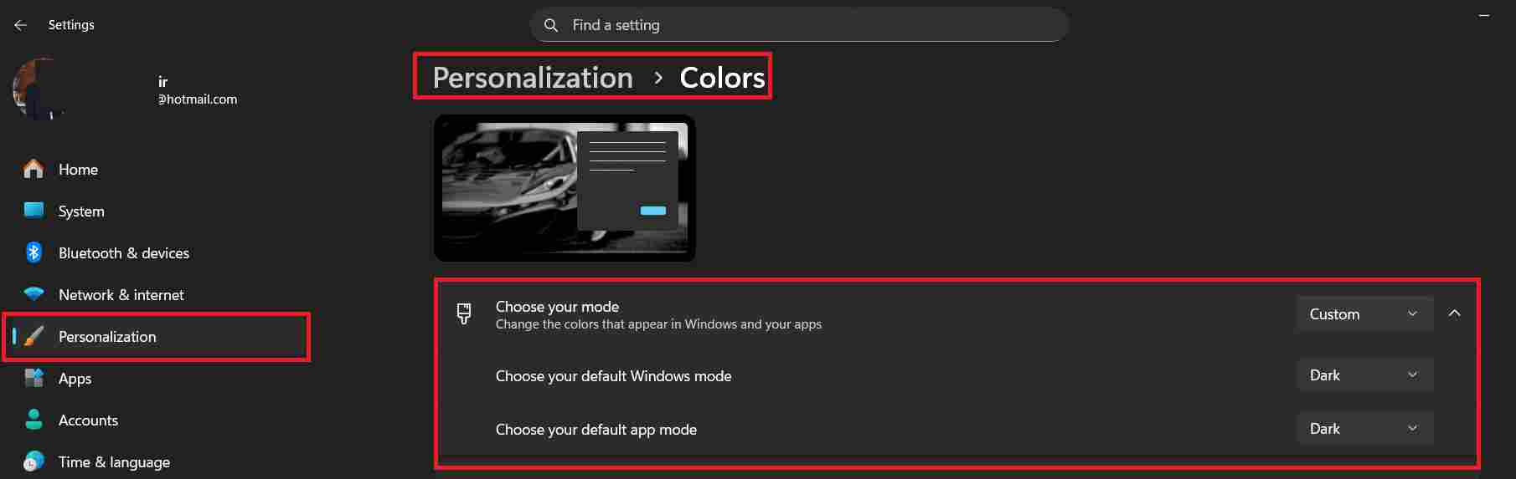1516x479 pixels.
Task: Select Network & internet category
Action: tap(156, 294)
